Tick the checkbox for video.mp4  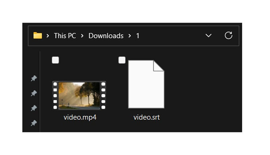55,60
